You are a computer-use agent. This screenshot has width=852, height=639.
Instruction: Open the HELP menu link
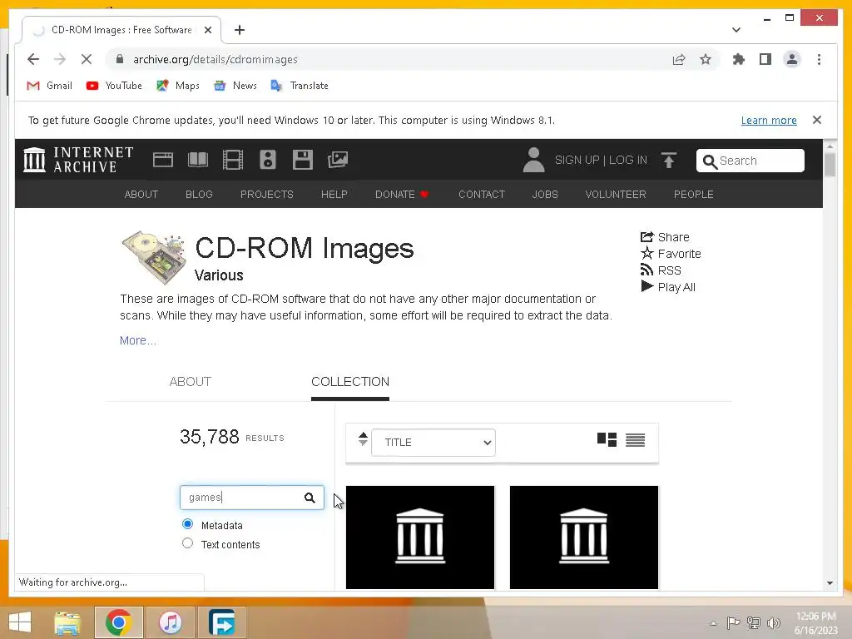click(x=334, y=194)
